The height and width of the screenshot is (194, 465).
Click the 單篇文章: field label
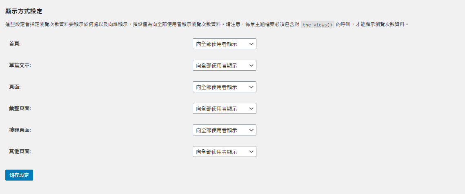[20, 65]
